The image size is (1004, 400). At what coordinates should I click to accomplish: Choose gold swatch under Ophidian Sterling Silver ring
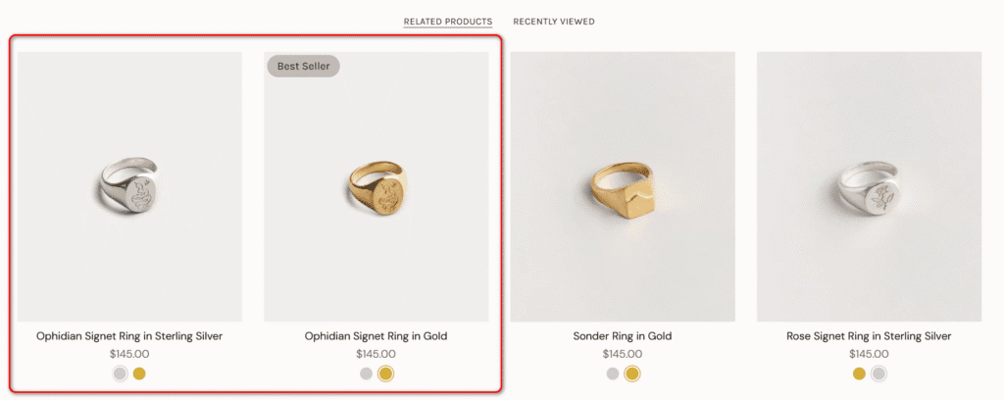pyautogui.click(x=139, y=374)
